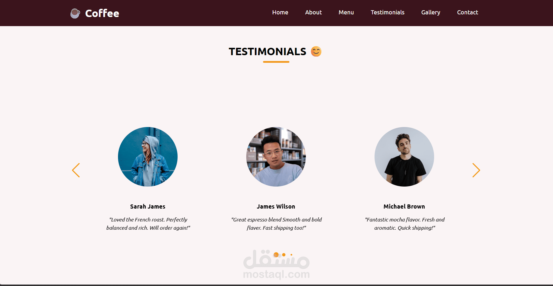This screenshot has width=553, height=286.
Task: Open the Gallery nav link
Action: tap(431, 12)
